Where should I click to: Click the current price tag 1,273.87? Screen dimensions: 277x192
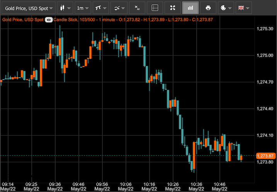pyautogui.click(x=265, y=156)
